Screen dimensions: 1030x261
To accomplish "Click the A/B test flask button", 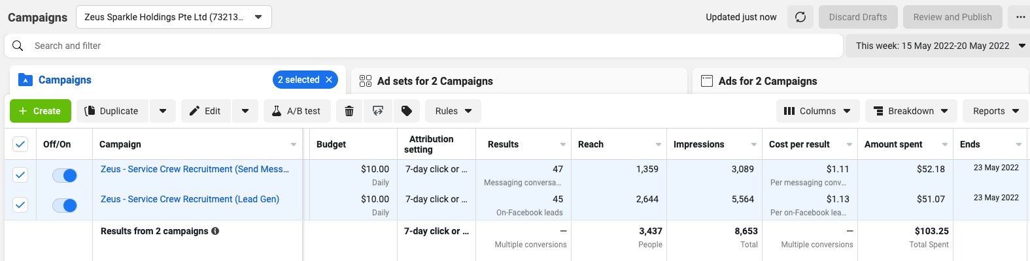I will click(296, 111).
